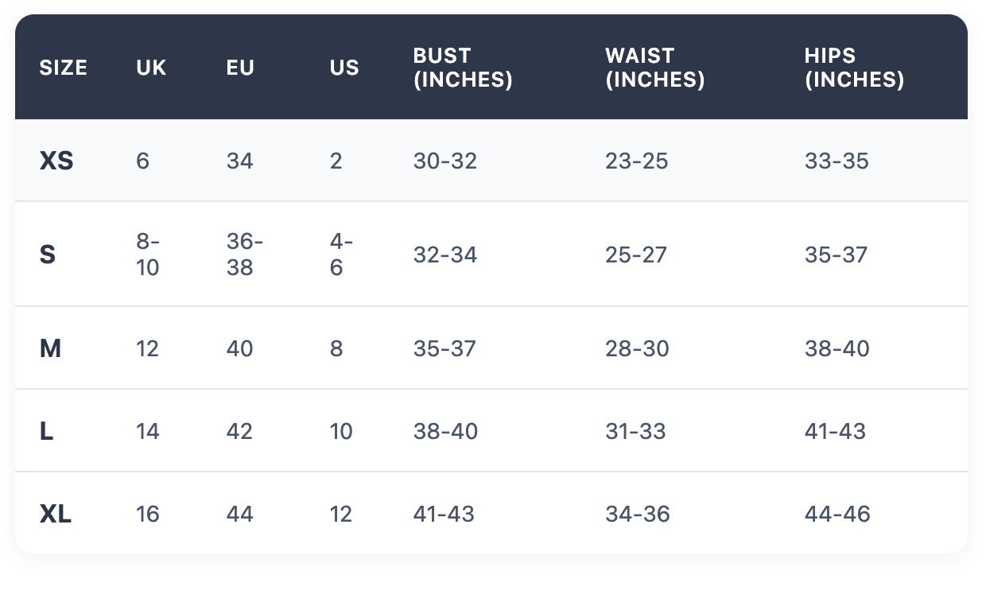Click the UK column header
This screenshot has width=986, height=606.
click(x=151, y=68)
